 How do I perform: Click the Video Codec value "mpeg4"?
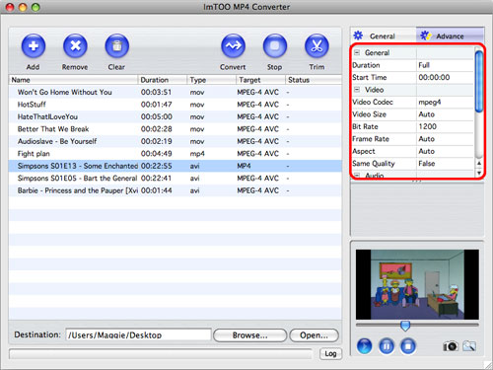tap(430, 102)
